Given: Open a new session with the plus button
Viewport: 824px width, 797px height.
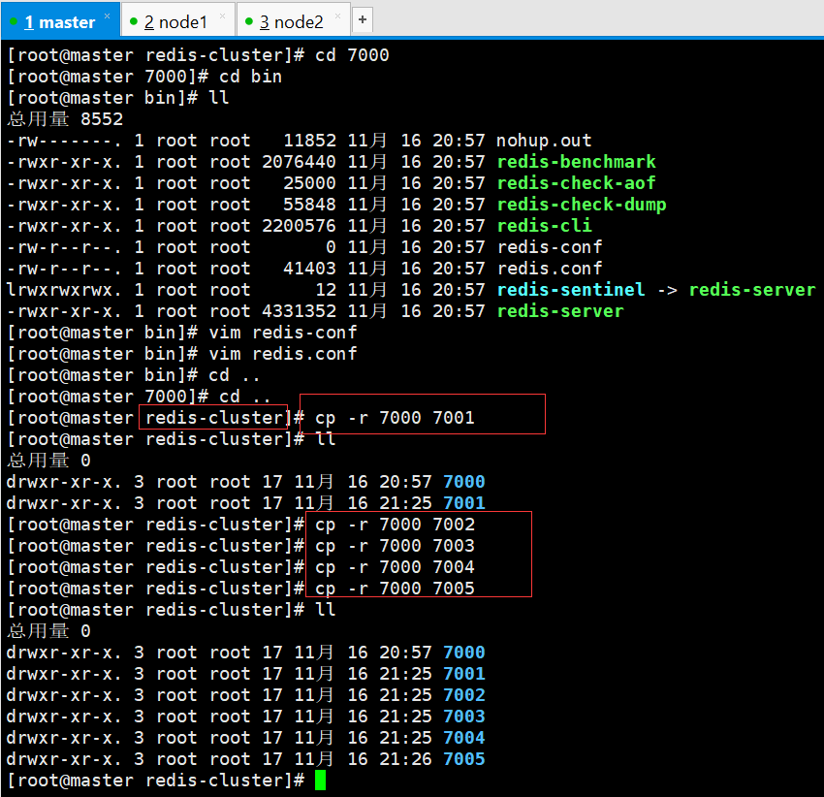Looking at the screenshot, I should (x=363, y=20).
